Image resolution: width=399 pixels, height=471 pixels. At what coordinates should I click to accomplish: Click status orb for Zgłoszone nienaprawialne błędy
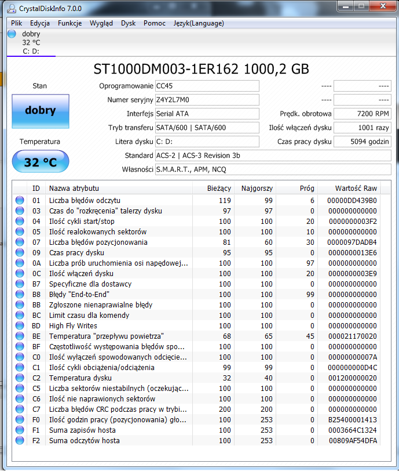coord(20,305)
